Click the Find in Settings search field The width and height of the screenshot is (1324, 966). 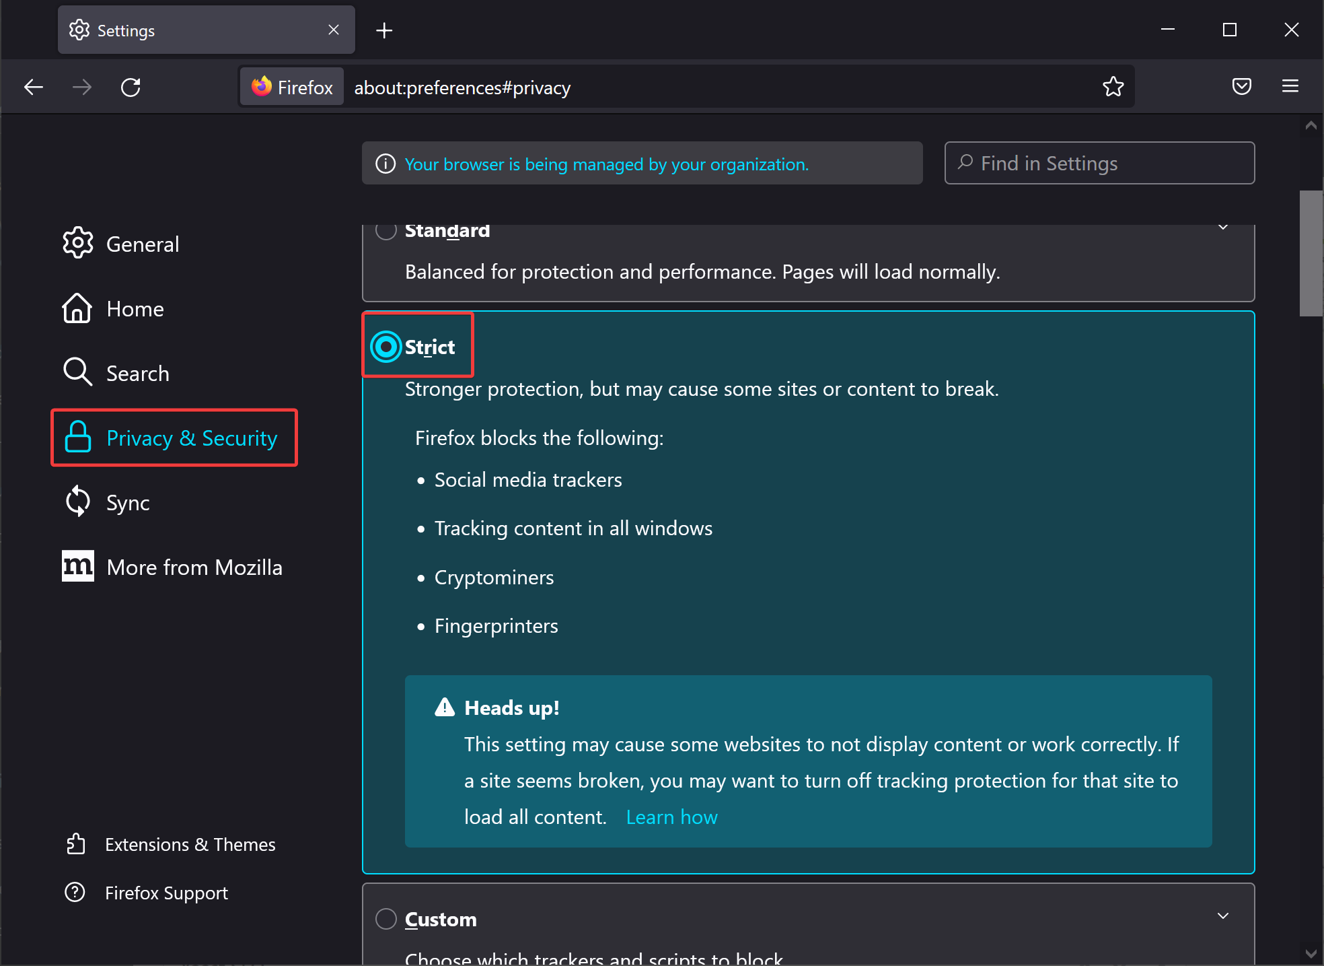pyautogui.click(x=1099, y=163)
